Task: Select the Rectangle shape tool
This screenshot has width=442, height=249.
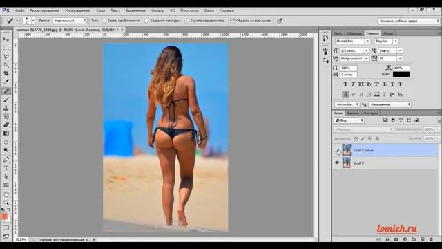Action: click(x=6, y=185)
